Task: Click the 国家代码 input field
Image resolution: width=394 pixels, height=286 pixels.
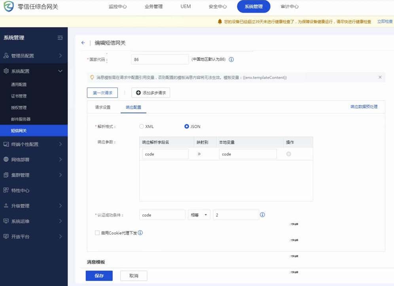Action: [x=160, y=59]
